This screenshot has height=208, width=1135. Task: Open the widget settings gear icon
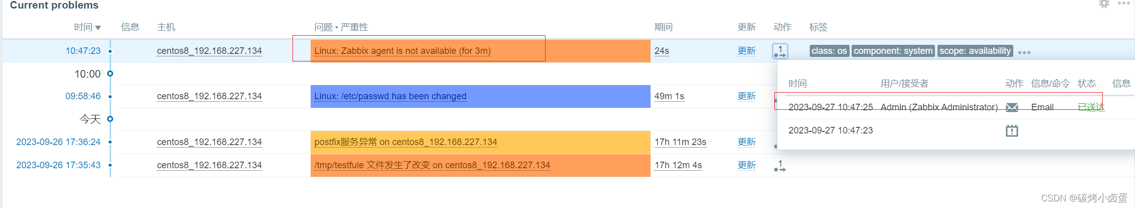pos(1104,4)
